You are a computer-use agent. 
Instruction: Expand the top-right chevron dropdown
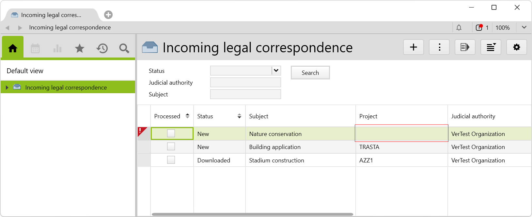(524, 27)
